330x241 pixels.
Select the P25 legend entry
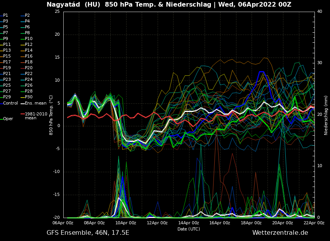[7, 86]
